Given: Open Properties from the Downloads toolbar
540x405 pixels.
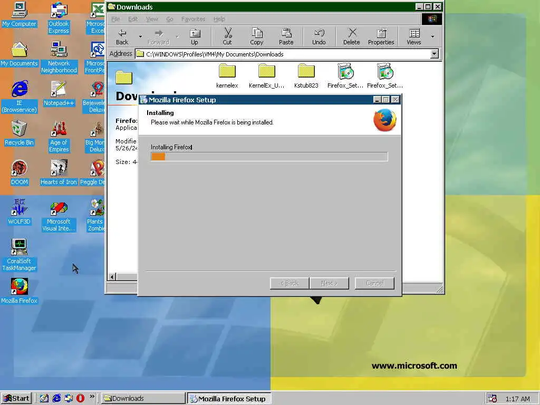Looking at the screenshot, I should (381, 37).
